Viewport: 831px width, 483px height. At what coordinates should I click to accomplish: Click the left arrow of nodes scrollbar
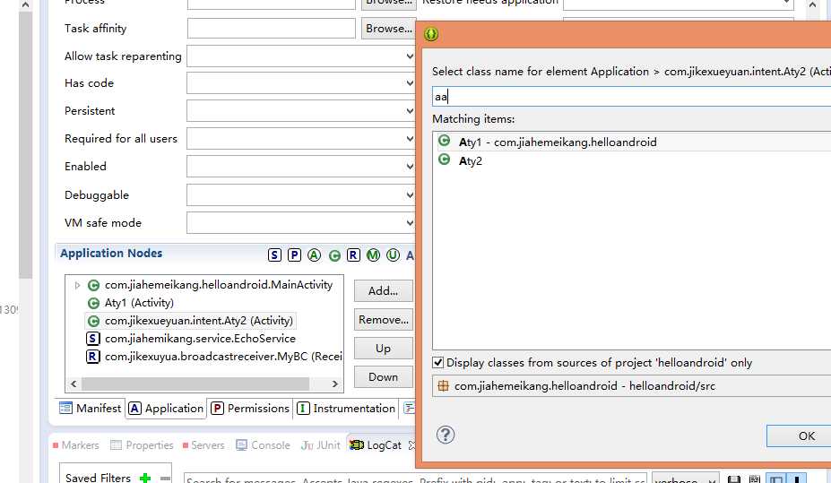click(74, 384)
